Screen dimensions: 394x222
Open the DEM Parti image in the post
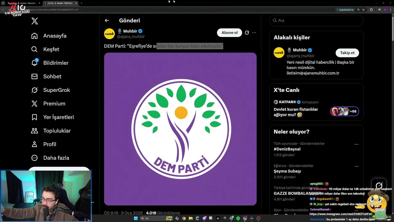coord(180,129)
